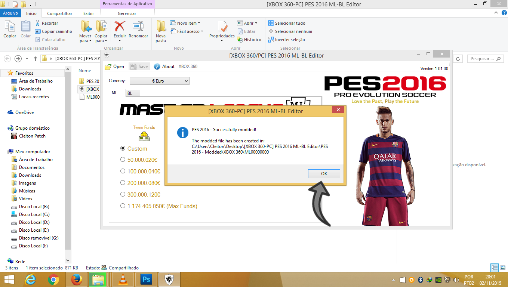Open the Abrir dropdown in ribbon

247,23
